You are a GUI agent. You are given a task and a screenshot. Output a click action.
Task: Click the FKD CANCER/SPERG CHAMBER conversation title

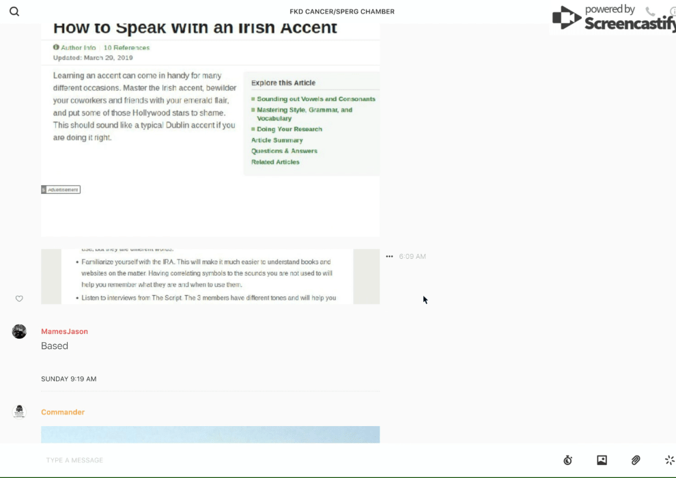click(x=341, y=12)
